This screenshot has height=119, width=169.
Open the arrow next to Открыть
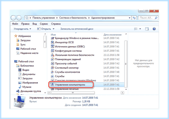click(x=54, y=29)
